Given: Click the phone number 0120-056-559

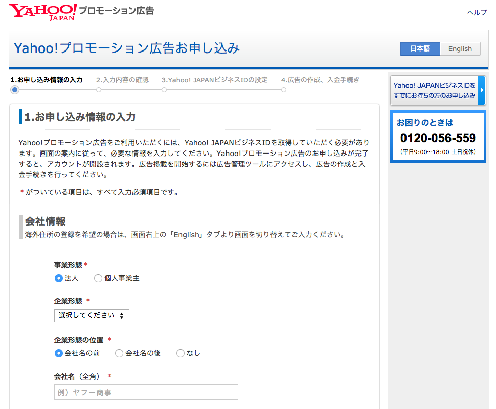Looking at the screenshot, I should click(438, 138).
